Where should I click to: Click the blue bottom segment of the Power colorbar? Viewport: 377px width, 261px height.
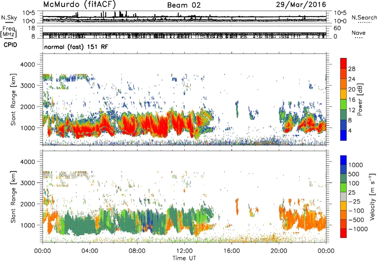[344, 135]
